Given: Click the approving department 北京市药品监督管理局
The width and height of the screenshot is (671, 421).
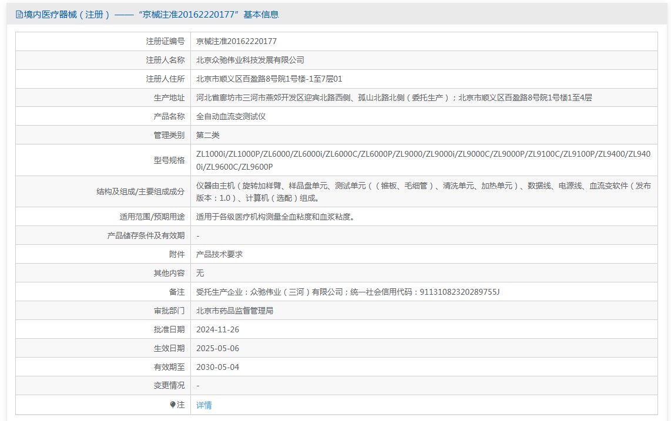Looking at the screenshot, I should [x=234, y=311].
